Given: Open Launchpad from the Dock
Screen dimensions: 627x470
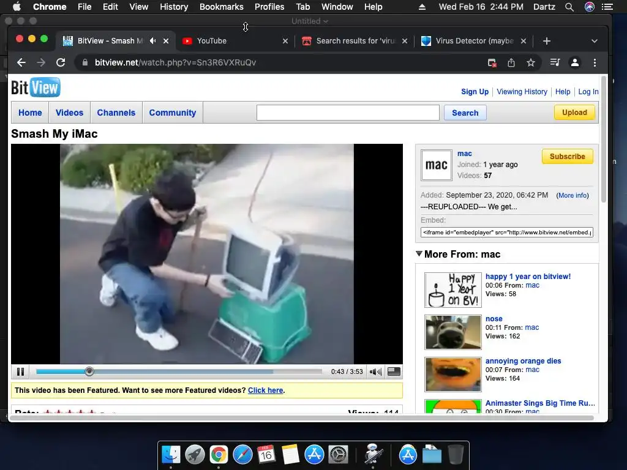Looking at the screenshot, I should (195, 455).
